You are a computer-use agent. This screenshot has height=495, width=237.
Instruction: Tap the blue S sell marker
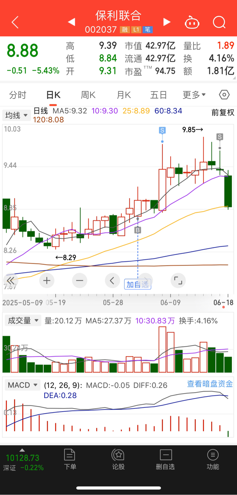[162, 130]
